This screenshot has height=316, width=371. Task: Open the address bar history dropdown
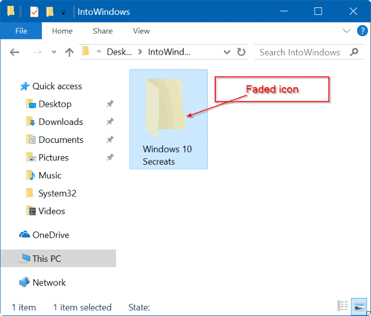227,52
